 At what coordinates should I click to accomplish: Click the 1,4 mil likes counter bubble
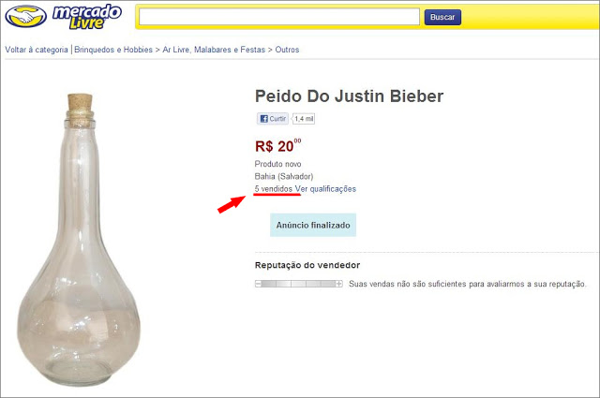[x=304, y=119]
